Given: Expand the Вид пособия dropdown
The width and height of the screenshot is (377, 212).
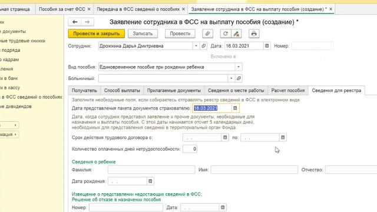Looking at the screenshot, I should pyautogui.click(x=239, y=67).
